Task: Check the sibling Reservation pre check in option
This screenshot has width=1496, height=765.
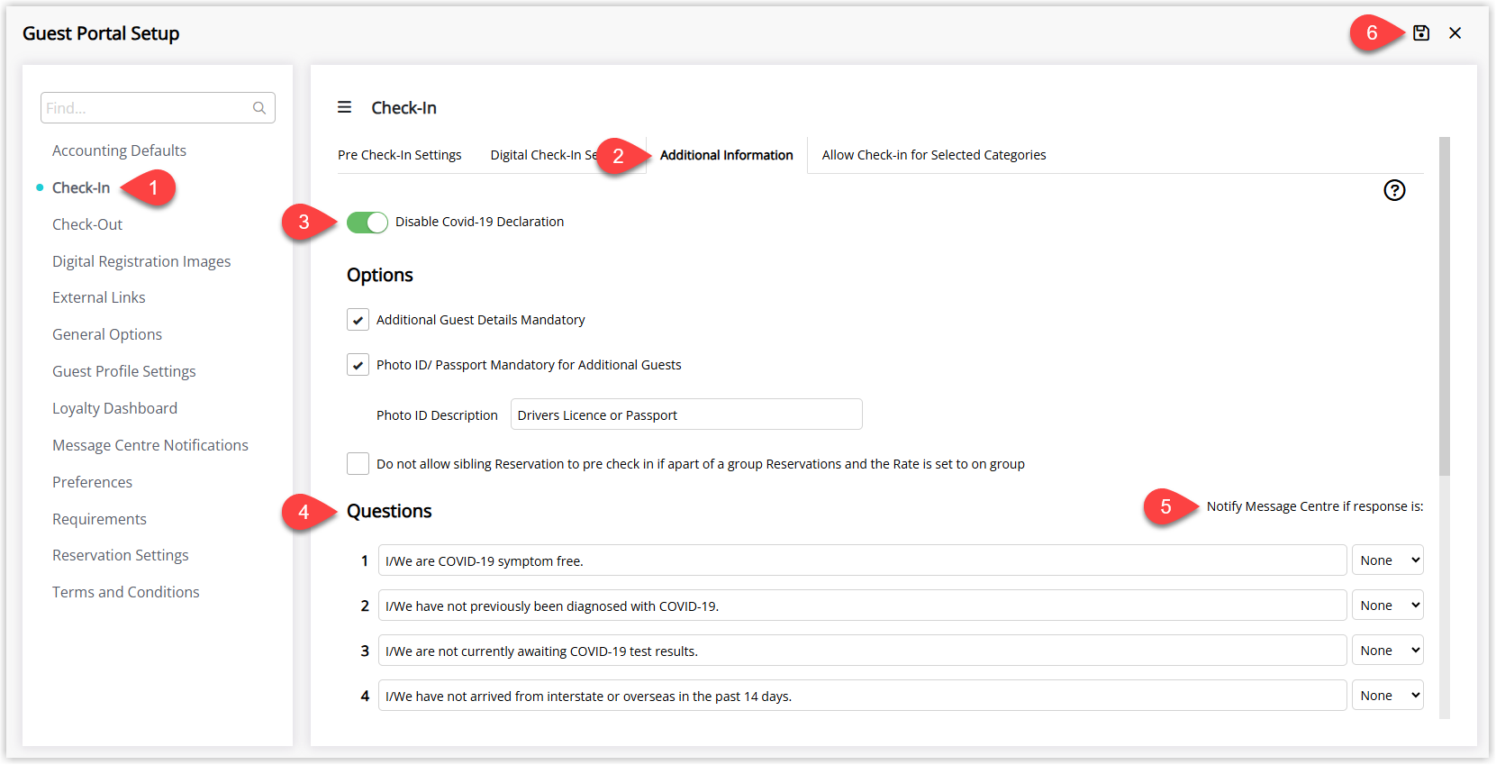Action: point(358,464)
